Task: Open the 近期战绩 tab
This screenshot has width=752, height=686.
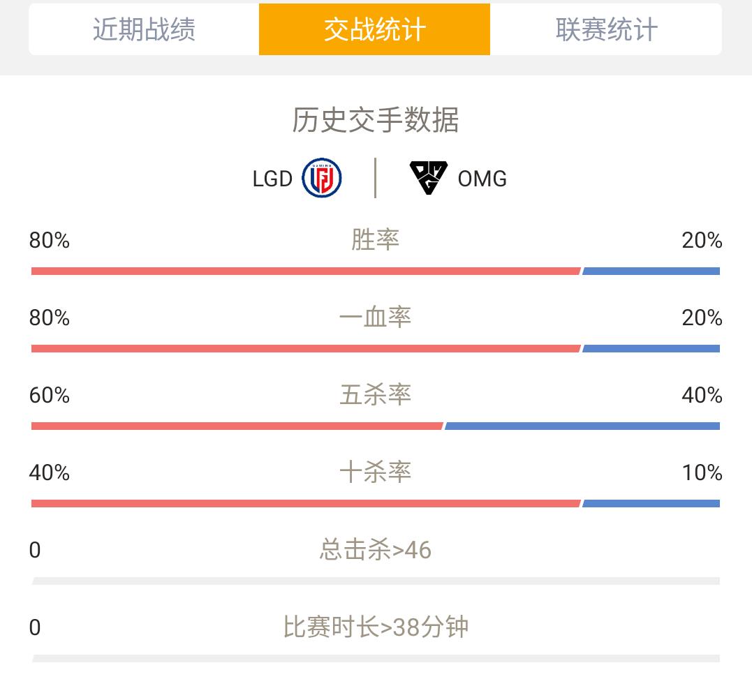Action: 144,29
